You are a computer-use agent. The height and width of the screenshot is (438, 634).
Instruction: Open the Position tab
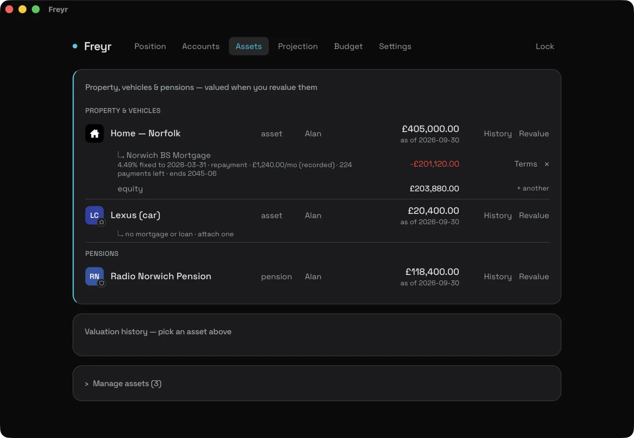point(150,46)
